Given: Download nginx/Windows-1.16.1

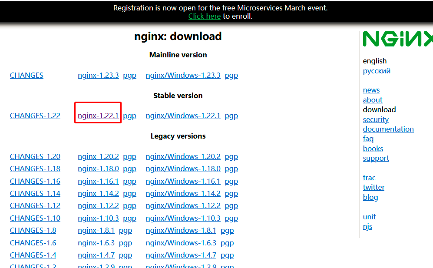Looking at the screenshot, I should [x=183, y=181].
